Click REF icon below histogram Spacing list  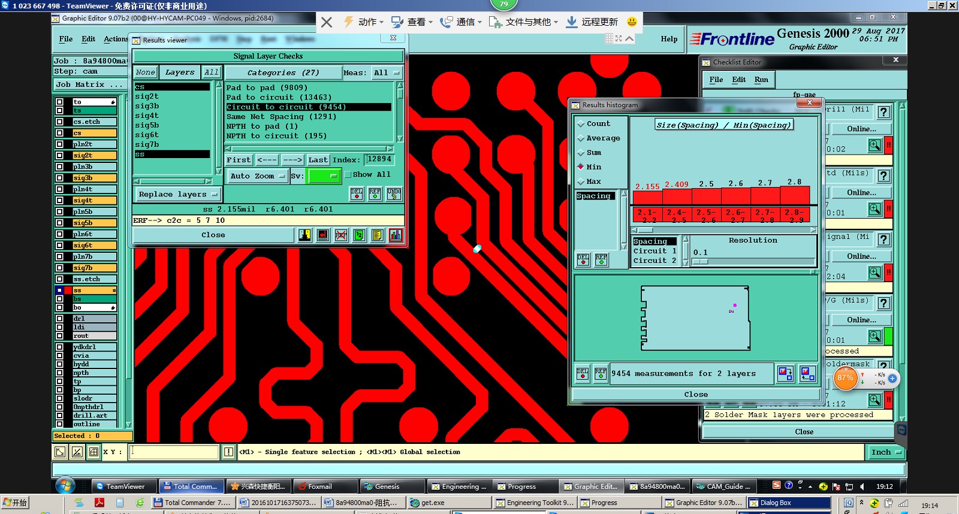(601, 259)
